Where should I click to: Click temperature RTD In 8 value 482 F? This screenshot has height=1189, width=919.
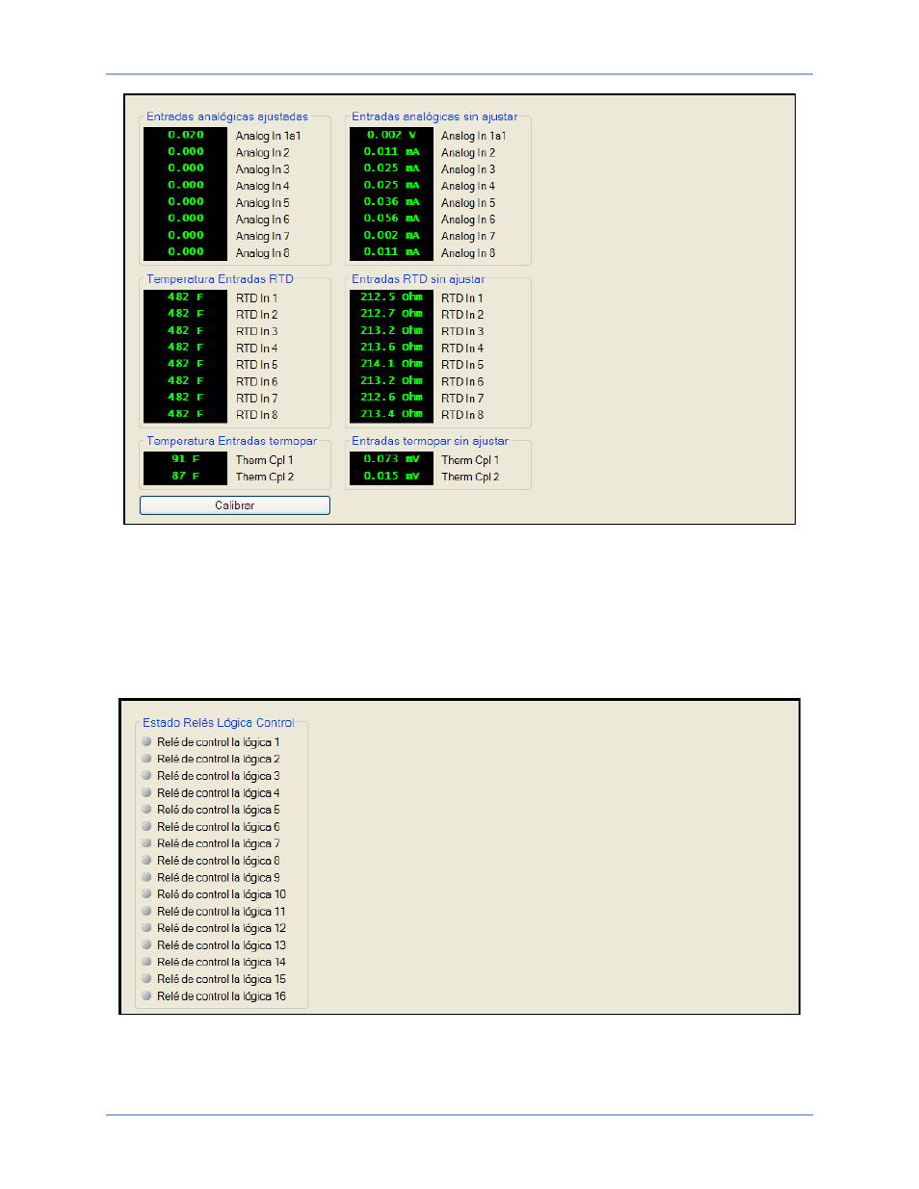(186, 414)
